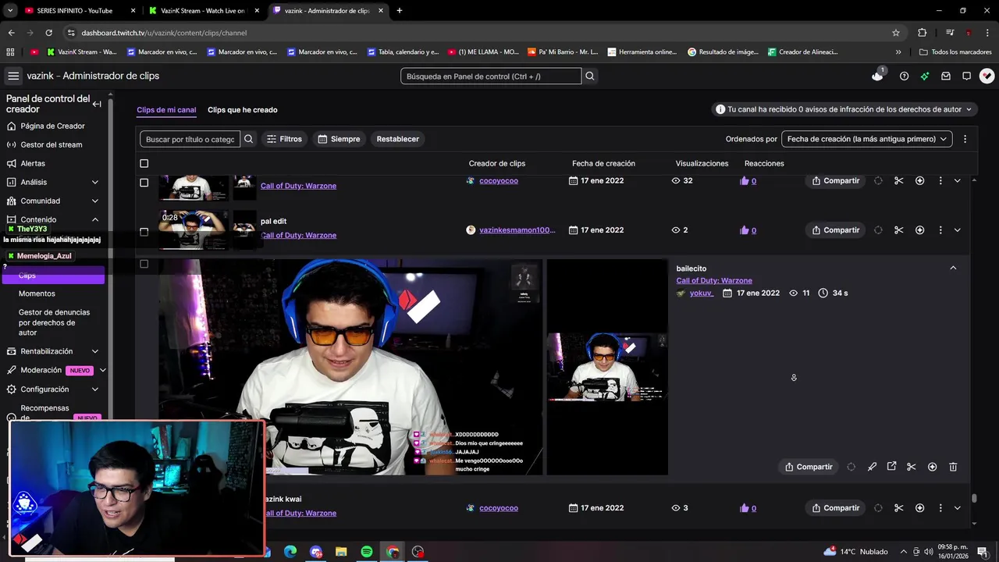Open the inbox mail icon

946,76
